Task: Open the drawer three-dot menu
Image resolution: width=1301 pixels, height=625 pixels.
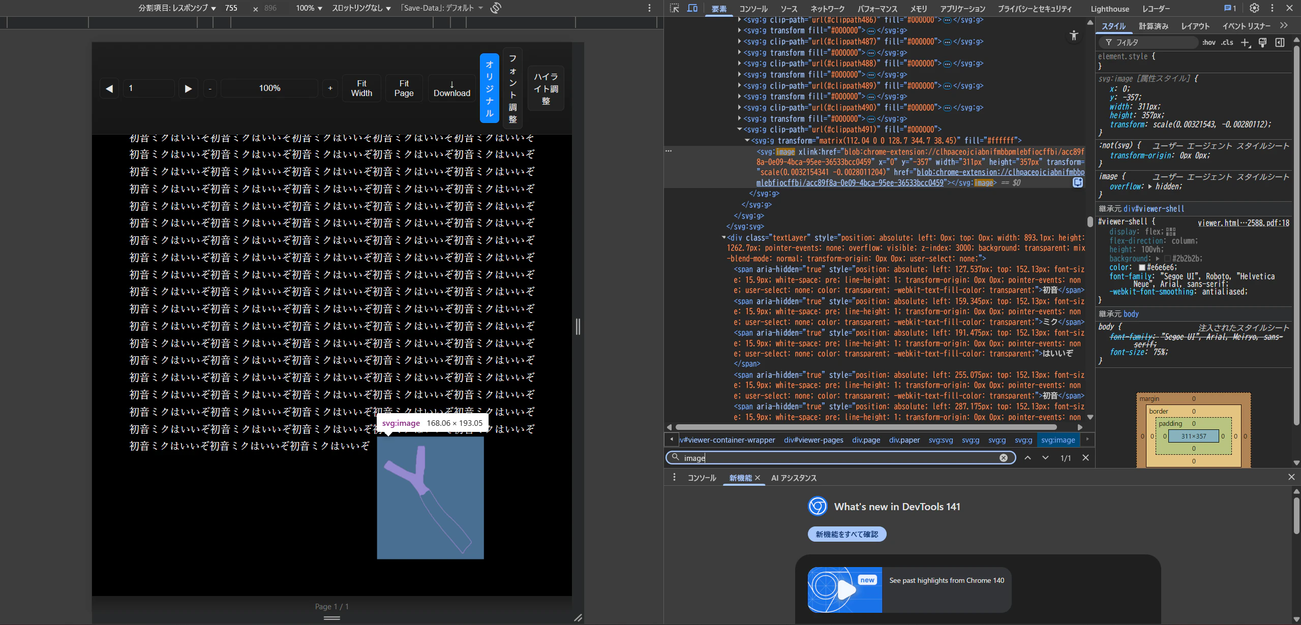Action: click(x=674, y=478)
